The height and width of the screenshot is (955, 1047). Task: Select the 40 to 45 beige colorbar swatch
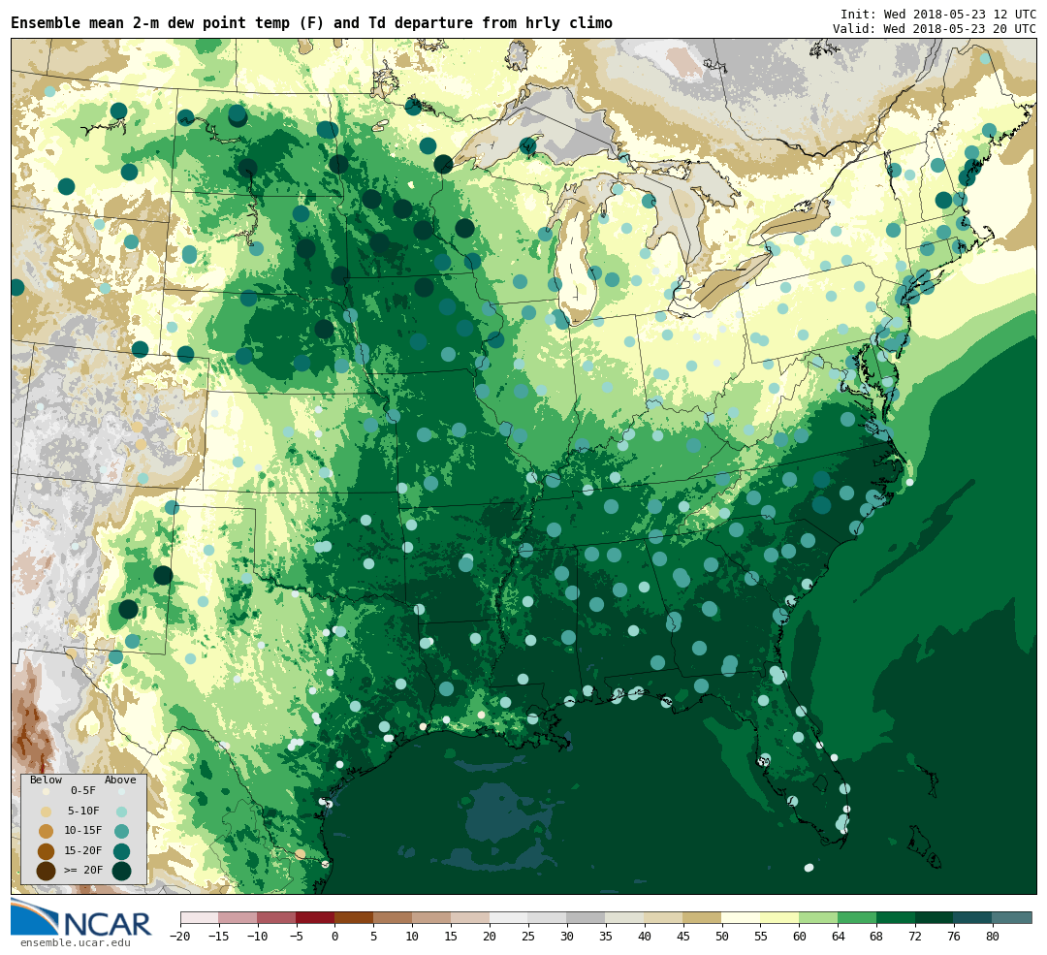664,918
